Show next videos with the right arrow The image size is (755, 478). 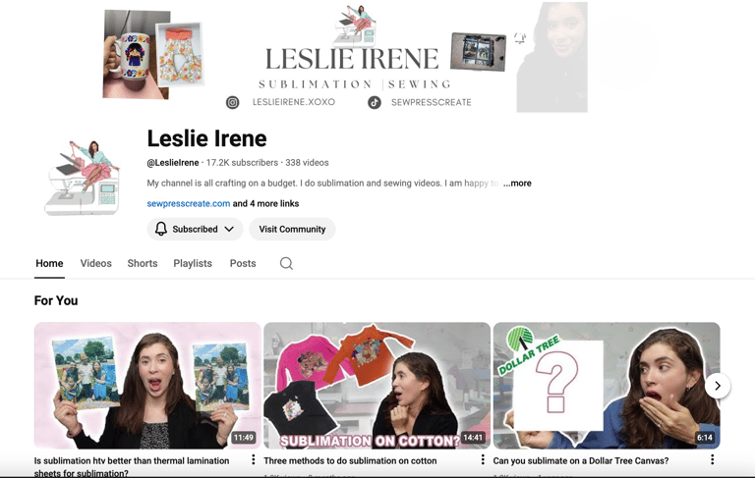click(718, 386)
